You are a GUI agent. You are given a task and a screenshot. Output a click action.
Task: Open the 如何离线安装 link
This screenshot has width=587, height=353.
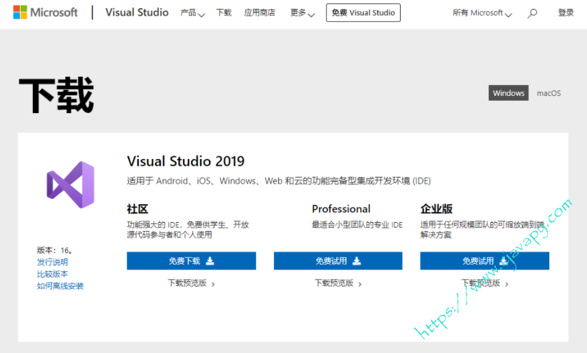[x=60, y=286]
